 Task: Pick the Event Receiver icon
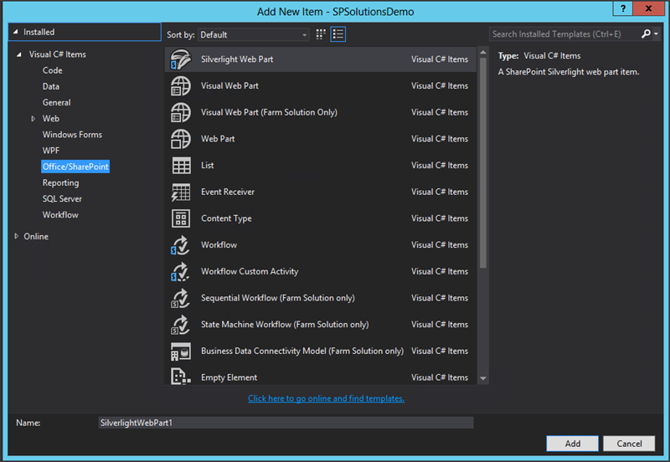pyautogui.click(x=180, y=192)
